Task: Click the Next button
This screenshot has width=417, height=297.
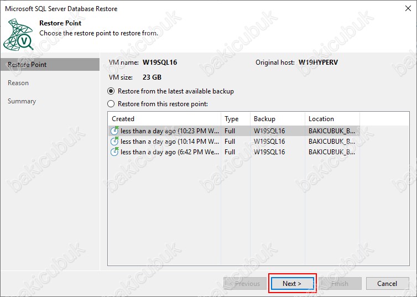Action: pos(292,284)
